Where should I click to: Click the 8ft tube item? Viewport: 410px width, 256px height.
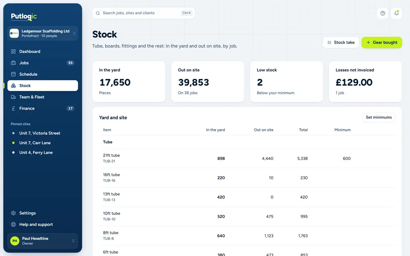111,233
